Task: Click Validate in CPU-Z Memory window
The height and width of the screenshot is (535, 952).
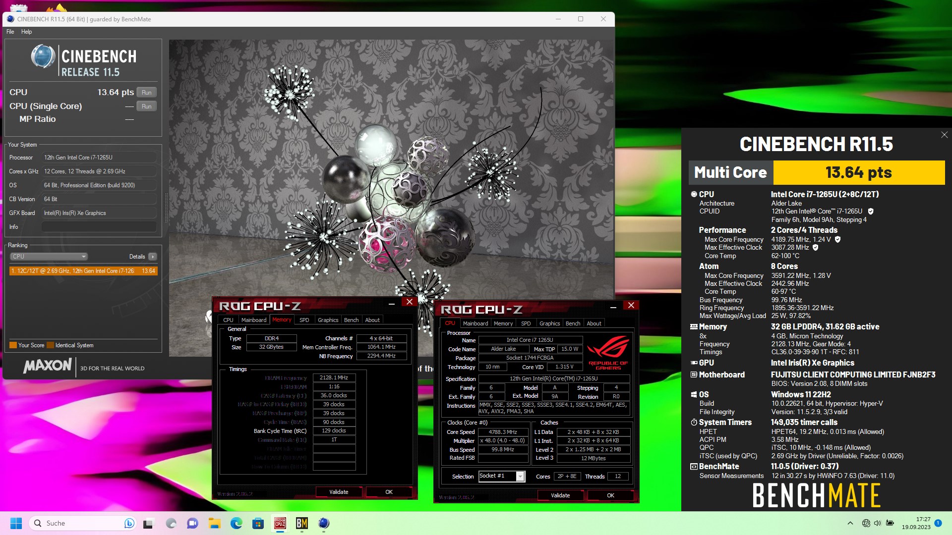Action: 339,492
